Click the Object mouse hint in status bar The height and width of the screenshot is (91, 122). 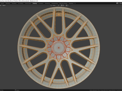(17, 90)
